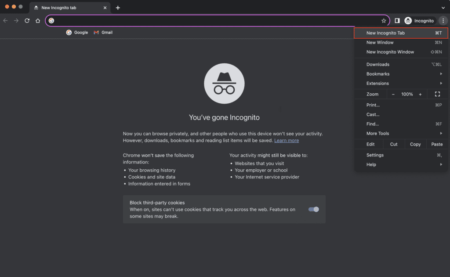This screenshot has width=450, height=277.
Task: Select Find from the menu
Action: [x=401, y=124]
